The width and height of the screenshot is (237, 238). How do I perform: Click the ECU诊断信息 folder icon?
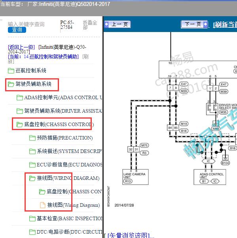tap(32, 165)
